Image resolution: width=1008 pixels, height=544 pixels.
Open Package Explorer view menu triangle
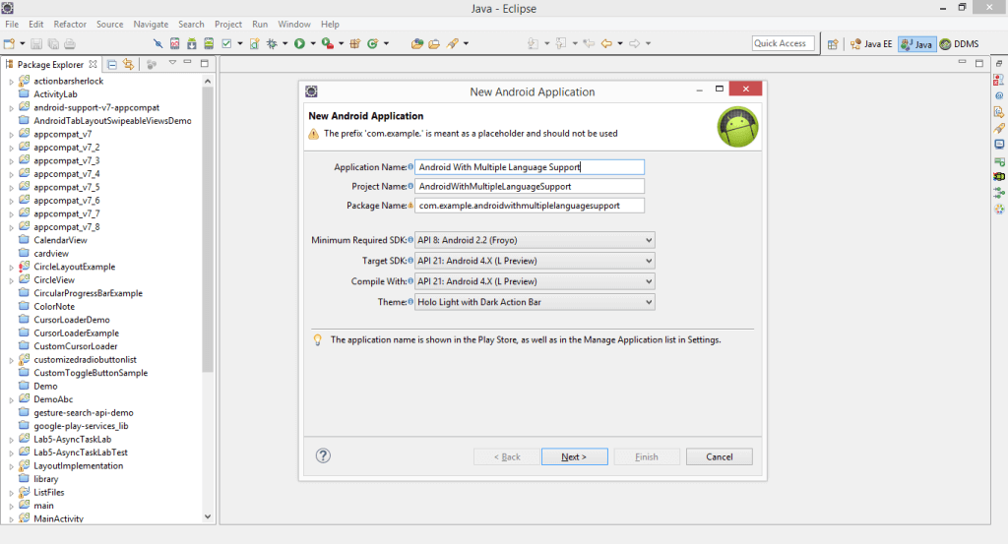click(x=172, y=63)
